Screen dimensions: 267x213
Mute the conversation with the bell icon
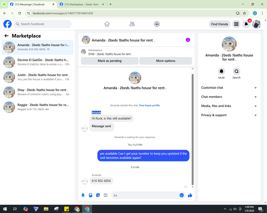[x=222, y=71]
